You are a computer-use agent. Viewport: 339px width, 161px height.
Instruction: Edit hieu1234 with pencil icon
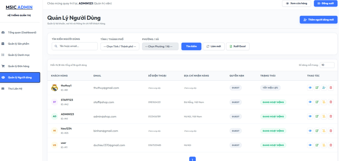pos(317,131)
